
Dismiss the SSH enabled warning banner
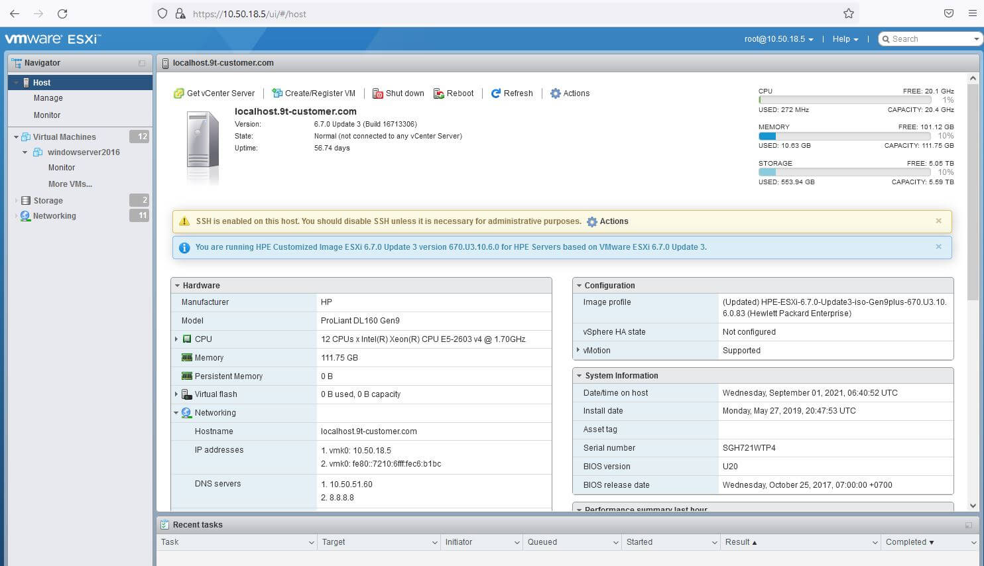click(x=939, y=221)
